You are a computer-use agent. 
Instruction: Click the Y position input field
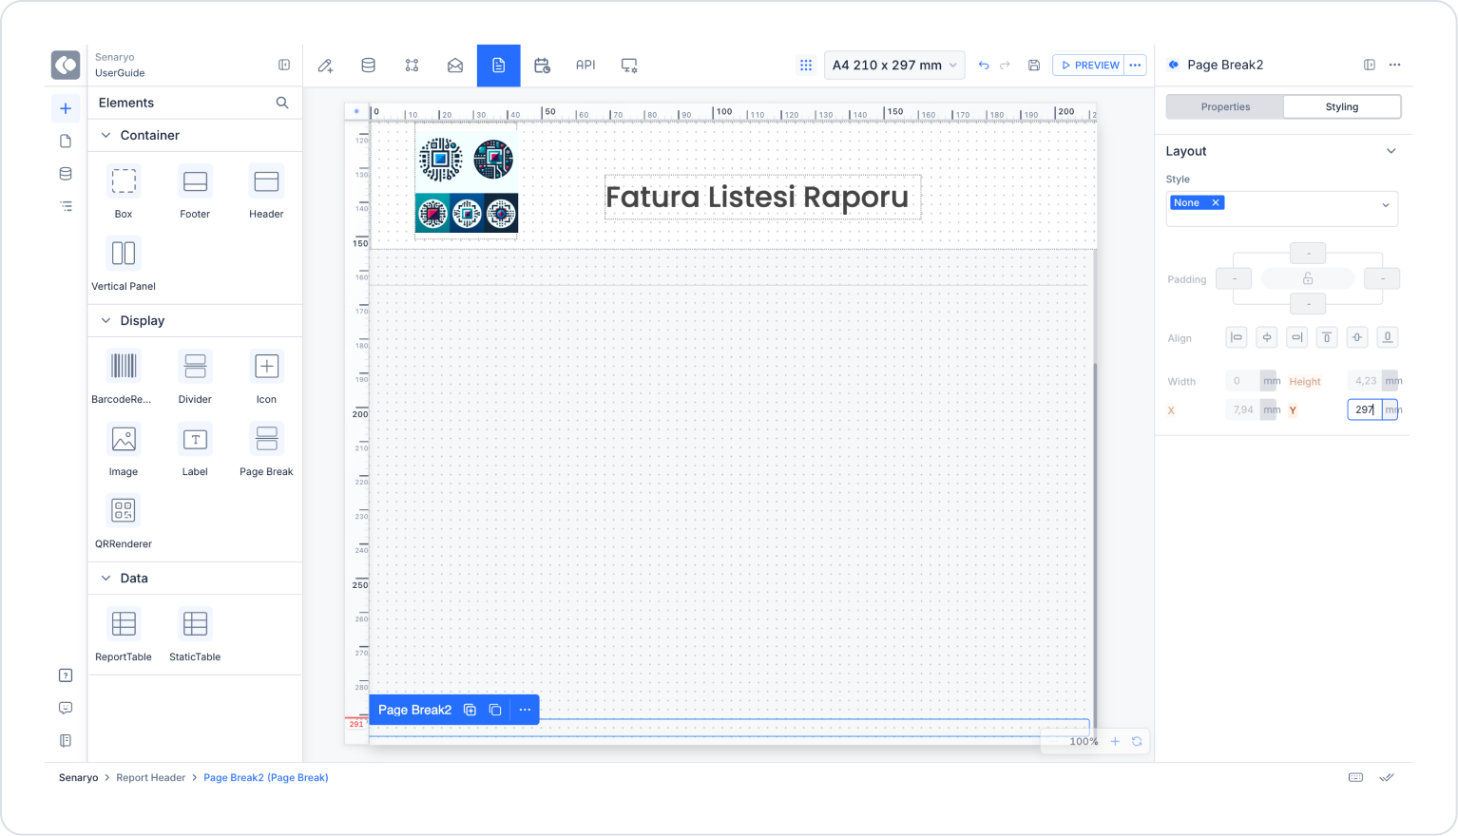pos(1365,409)
